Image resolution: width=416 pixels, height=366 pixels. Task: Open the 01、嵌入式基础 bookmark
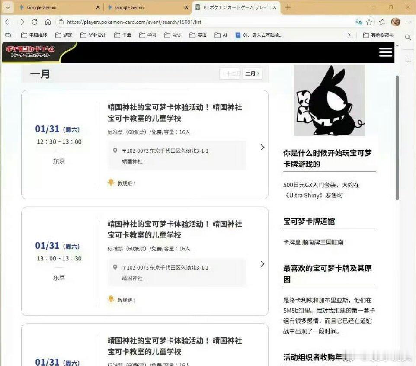point(259,35)
